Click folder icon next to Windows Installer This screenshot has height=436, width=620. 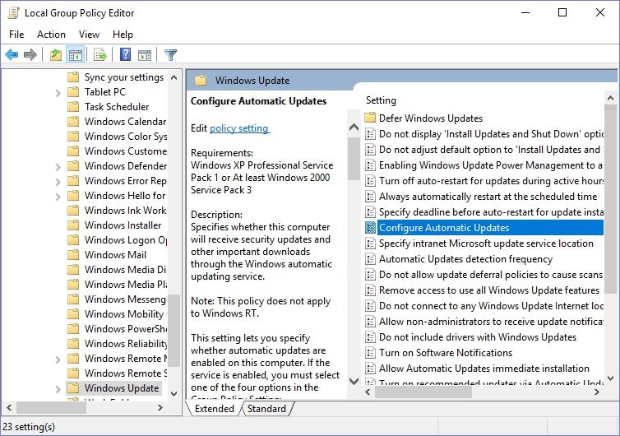(73, 225)
